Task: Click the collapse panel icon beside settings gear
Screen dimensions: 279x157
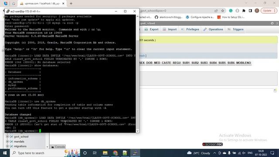Action: tap(277, 23)
